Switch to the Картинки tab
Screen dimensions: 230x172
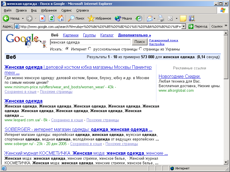coord(70,35)
